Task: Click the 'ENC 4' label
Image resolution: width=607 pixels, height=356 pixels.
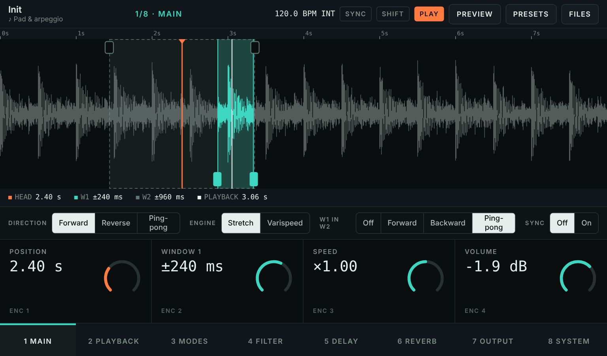Action: point(475,311)
